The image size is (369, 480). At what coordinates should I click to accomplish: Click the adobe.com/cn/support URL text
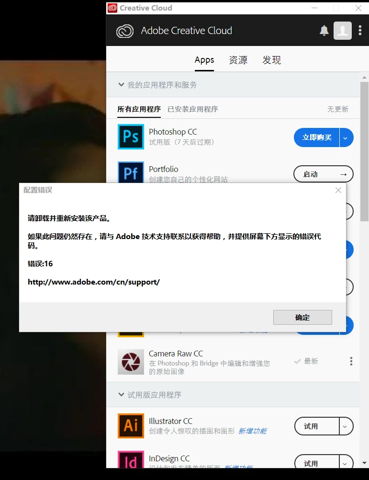(x=93, y=282)
